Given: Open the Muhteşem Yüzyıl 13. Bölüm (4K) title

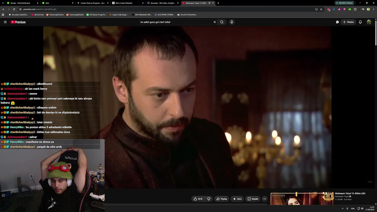Looking at the screenshot, I should click(x=350, y=193).
